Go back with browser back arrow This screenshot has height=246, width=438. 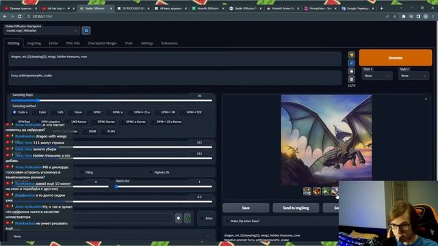point(5,16)
